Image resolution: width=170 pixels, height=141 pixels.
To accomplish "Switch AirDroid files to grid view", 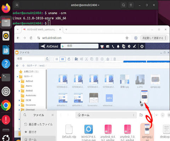I will pos(62,59).
